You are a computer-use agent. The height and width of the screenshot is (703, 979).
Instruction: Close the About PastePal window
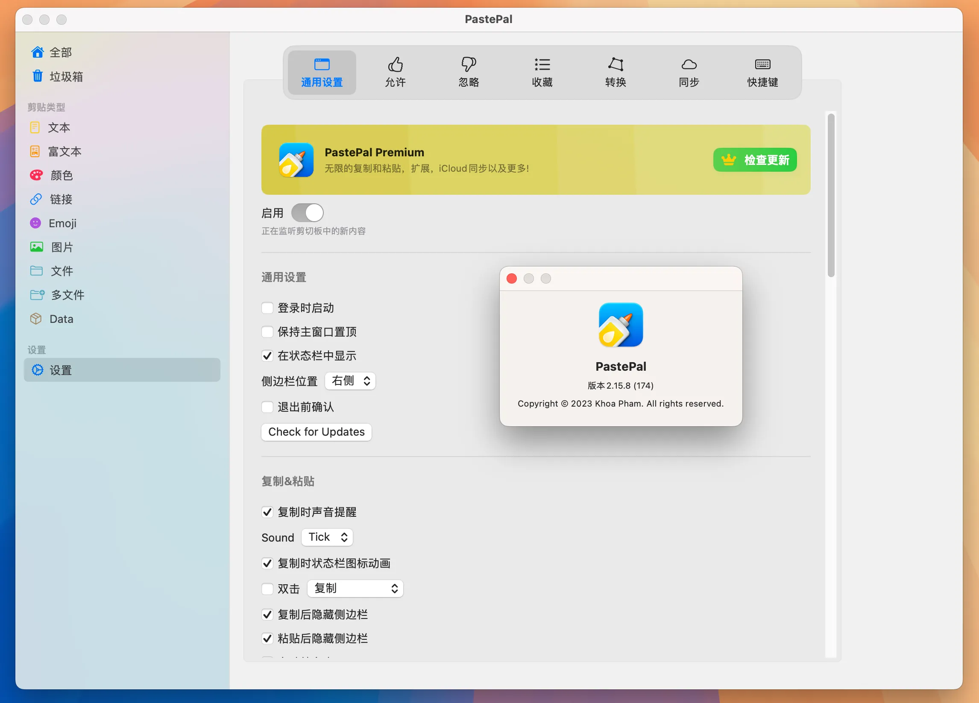pyautogui.click(x=512, y=278)
